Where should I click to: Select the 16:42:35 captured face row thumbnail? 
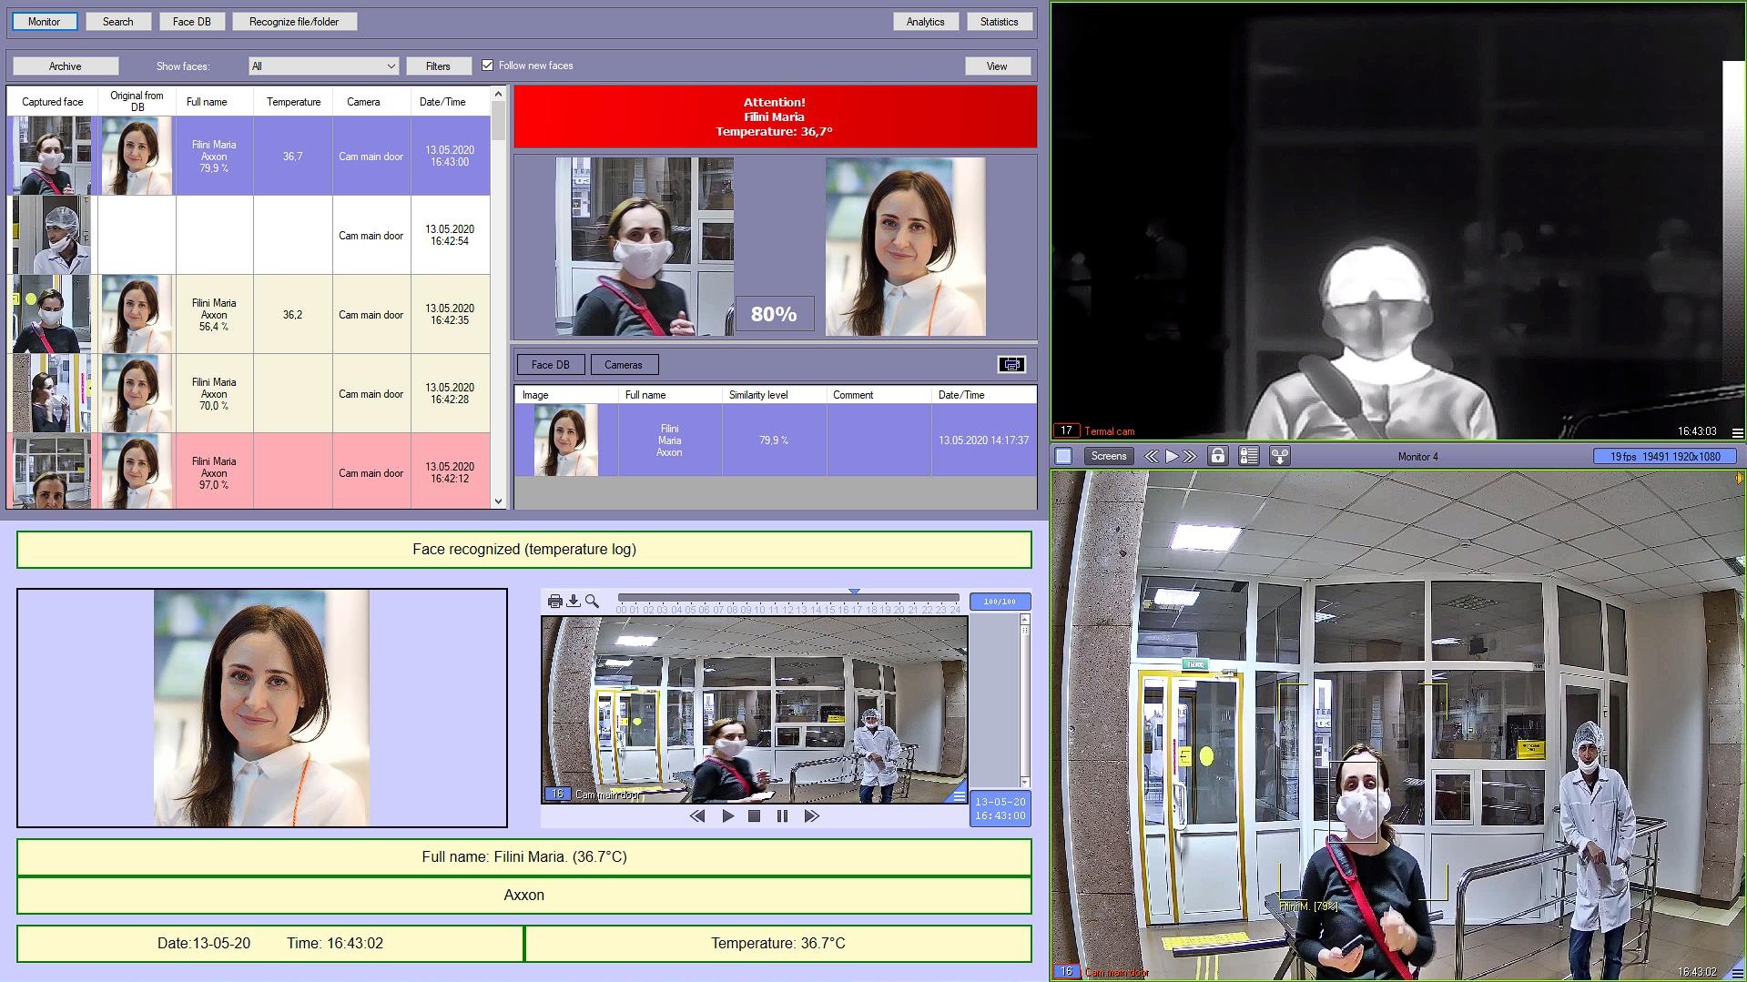(x=51, y=314)
